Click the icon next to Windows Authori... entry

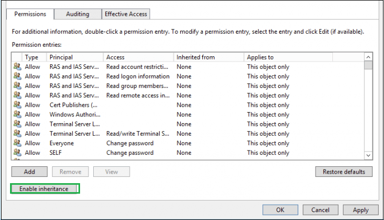pos(17,114)
